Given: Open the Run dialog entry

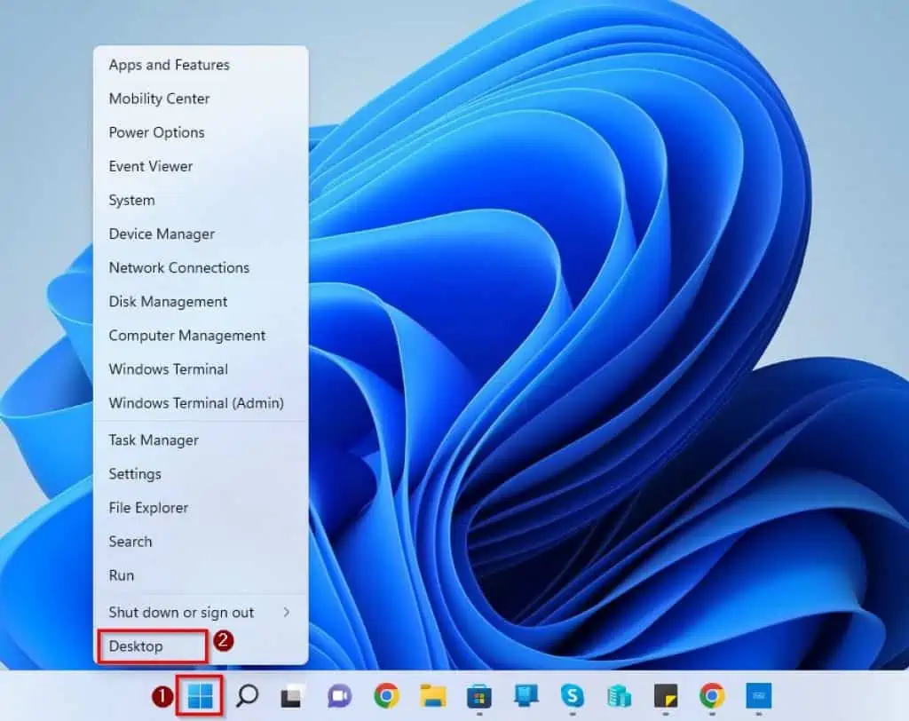Looking at the screenshot, I should point(201,575).
